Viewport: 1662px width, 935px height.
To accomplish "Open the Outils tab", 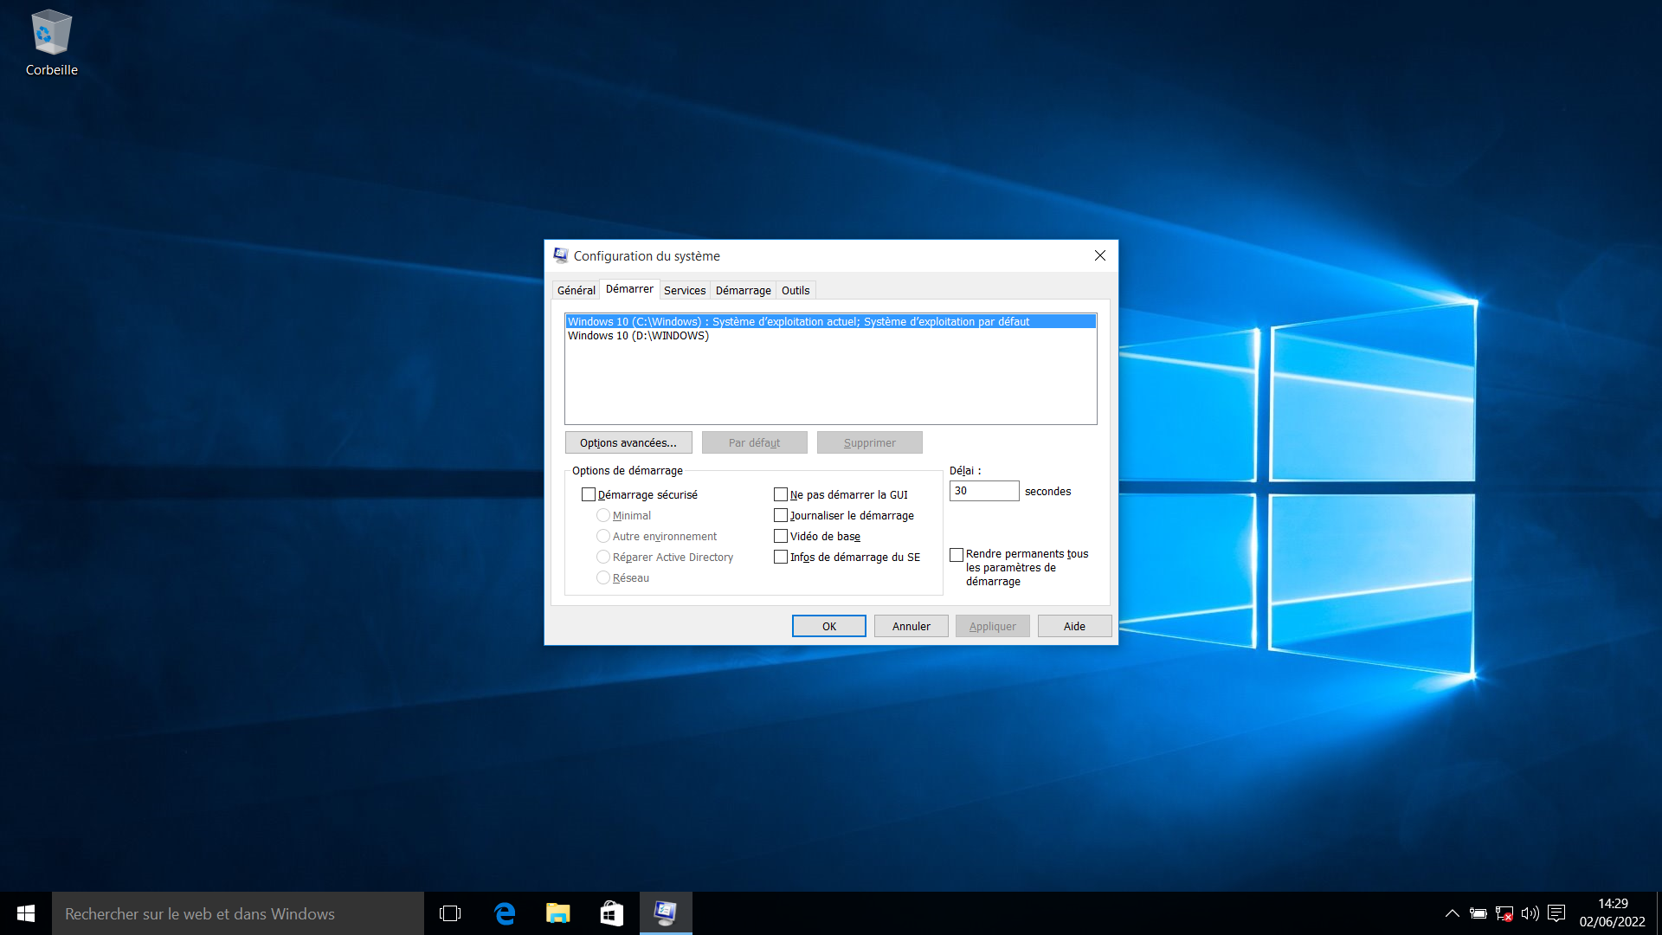I will 796,290.
